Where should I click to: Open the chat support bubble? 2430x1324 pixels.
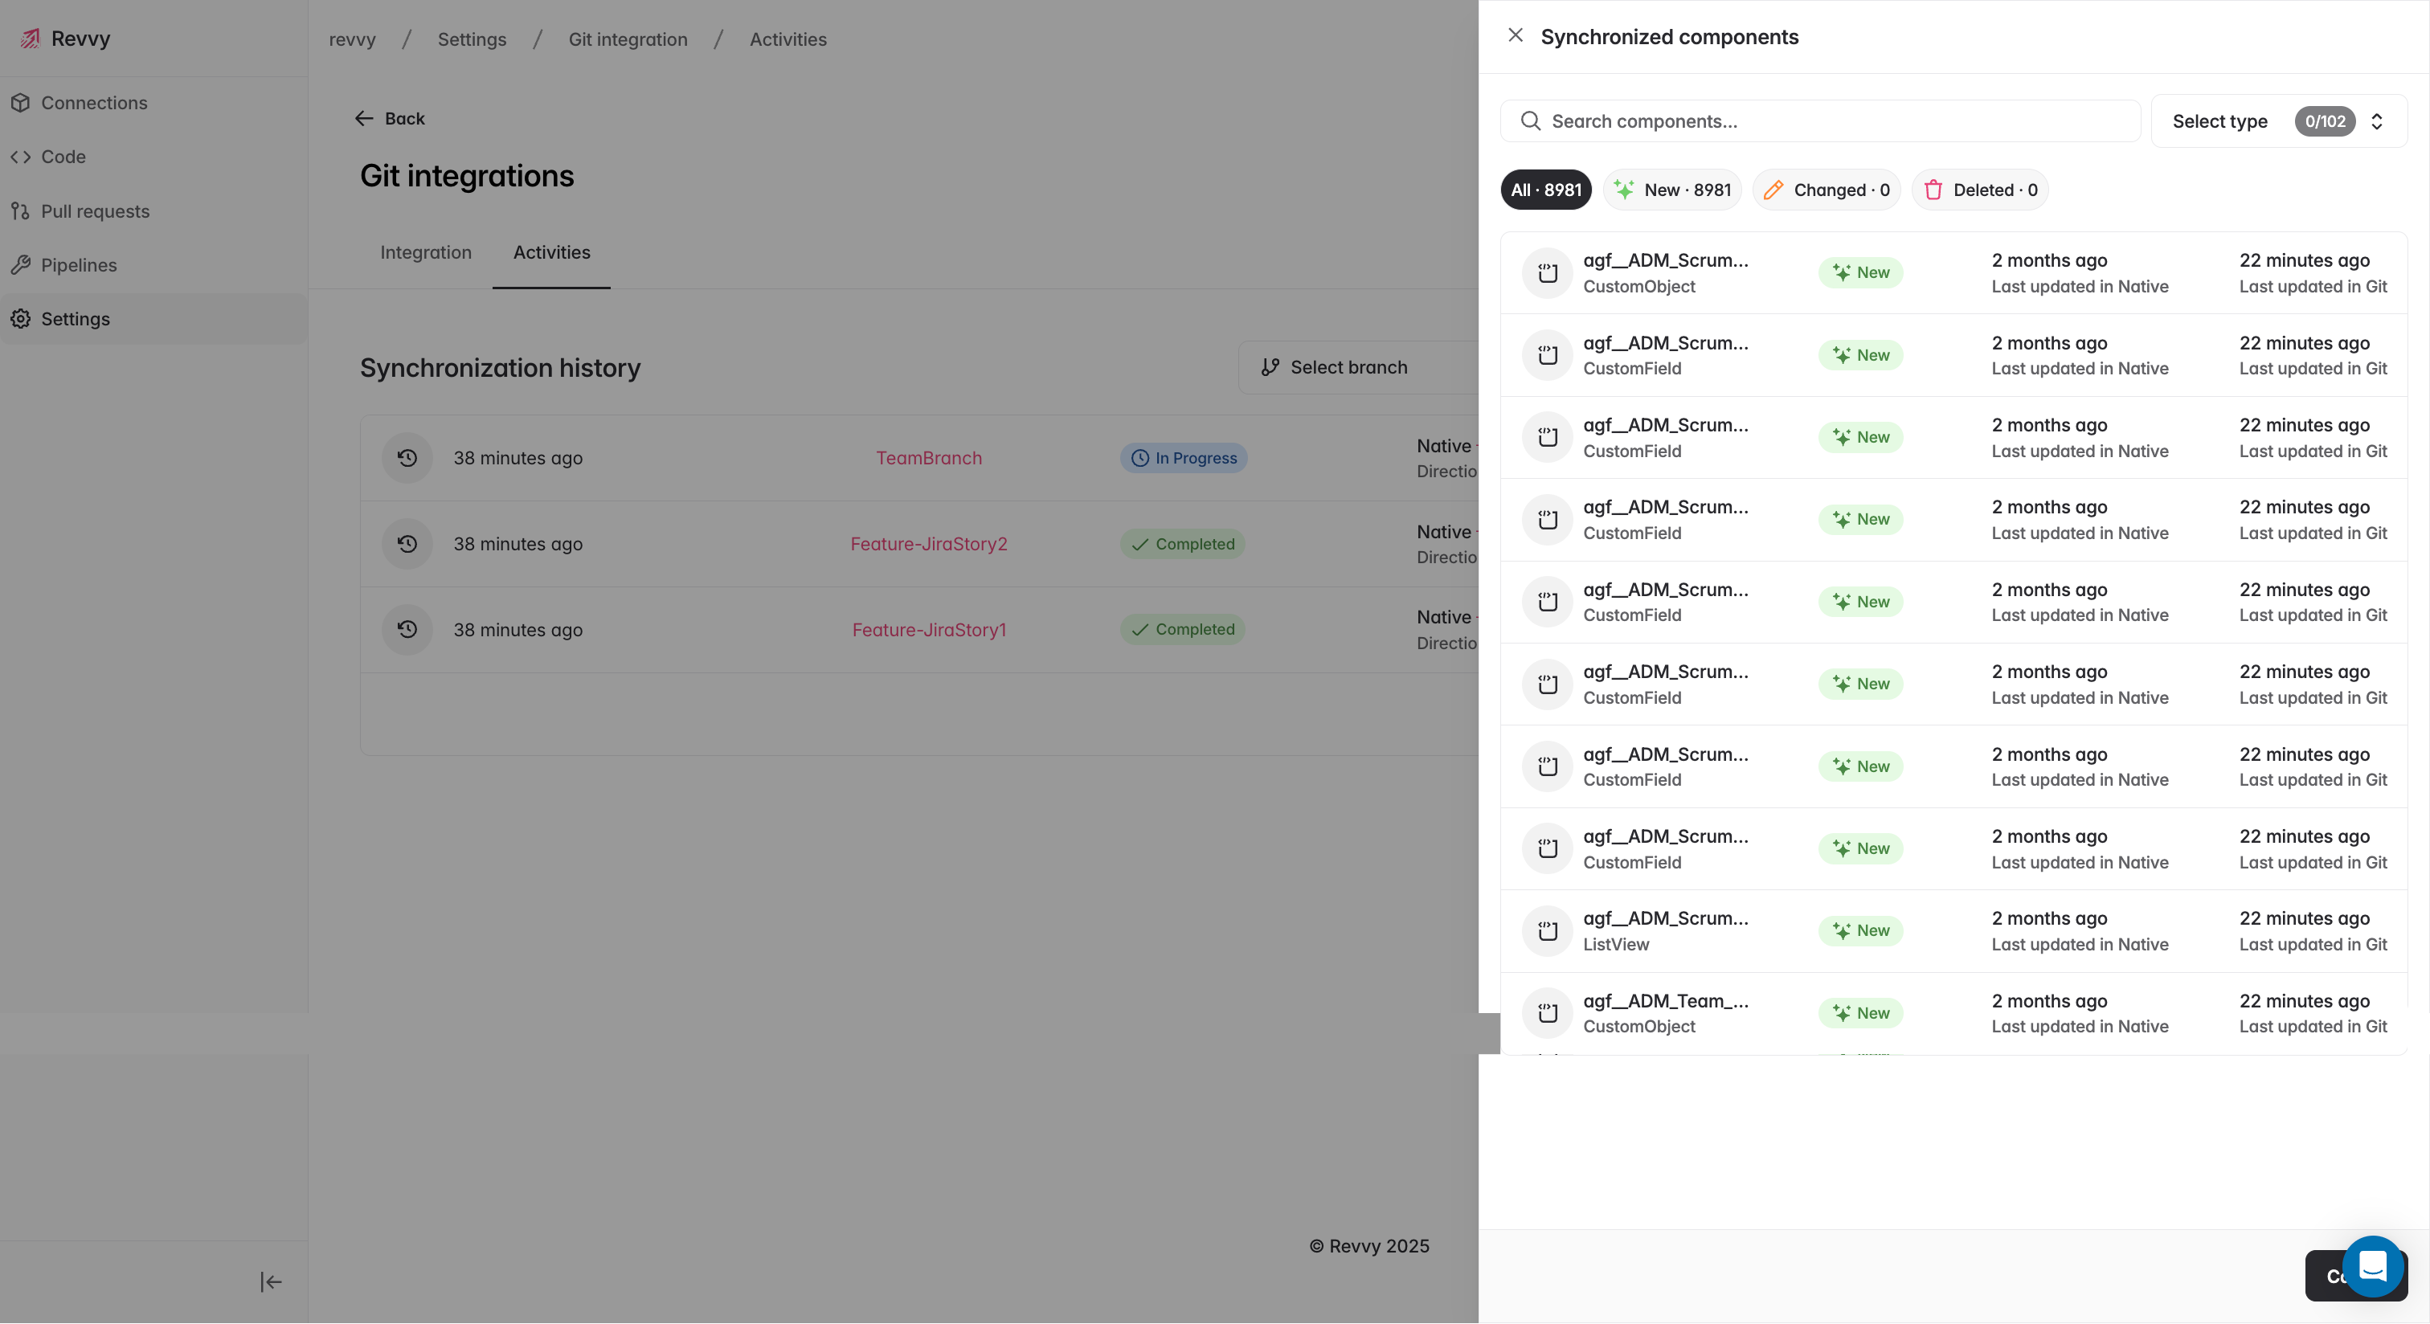point(2371,1265)
